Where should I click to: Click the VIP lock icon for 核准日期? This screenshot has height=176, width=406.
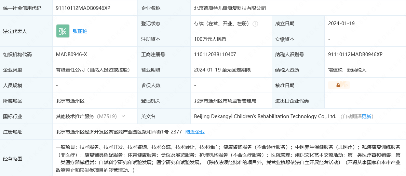coord(339,85)
